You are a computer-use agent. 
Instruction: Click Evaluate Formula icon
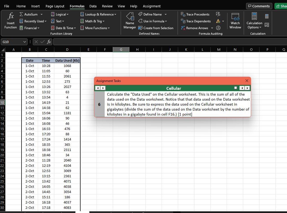point(218,28)
